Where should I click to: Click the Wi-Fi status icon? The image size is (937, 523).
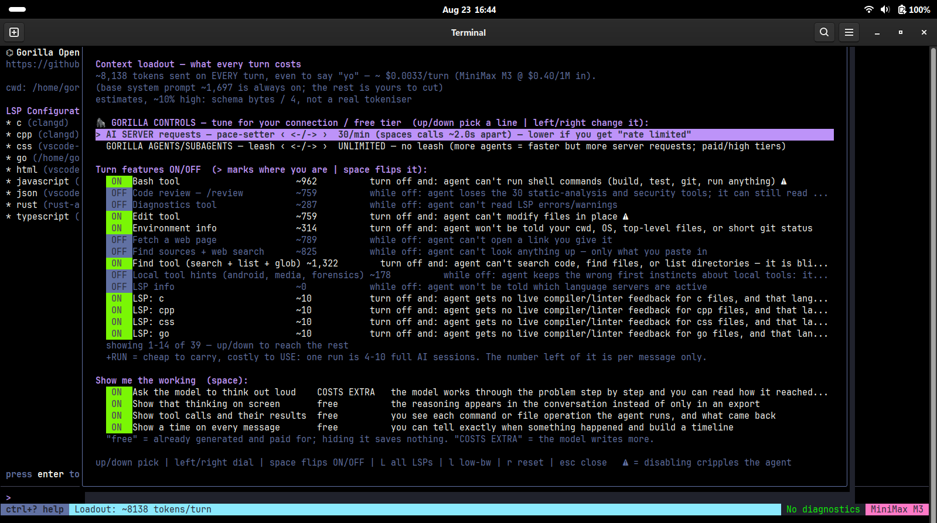coord(868,9)
